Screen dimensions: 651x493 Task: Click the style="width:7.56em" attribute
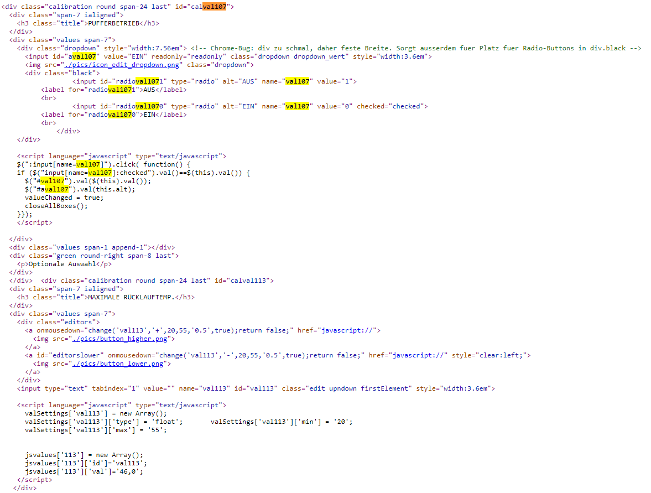[143, 48]
